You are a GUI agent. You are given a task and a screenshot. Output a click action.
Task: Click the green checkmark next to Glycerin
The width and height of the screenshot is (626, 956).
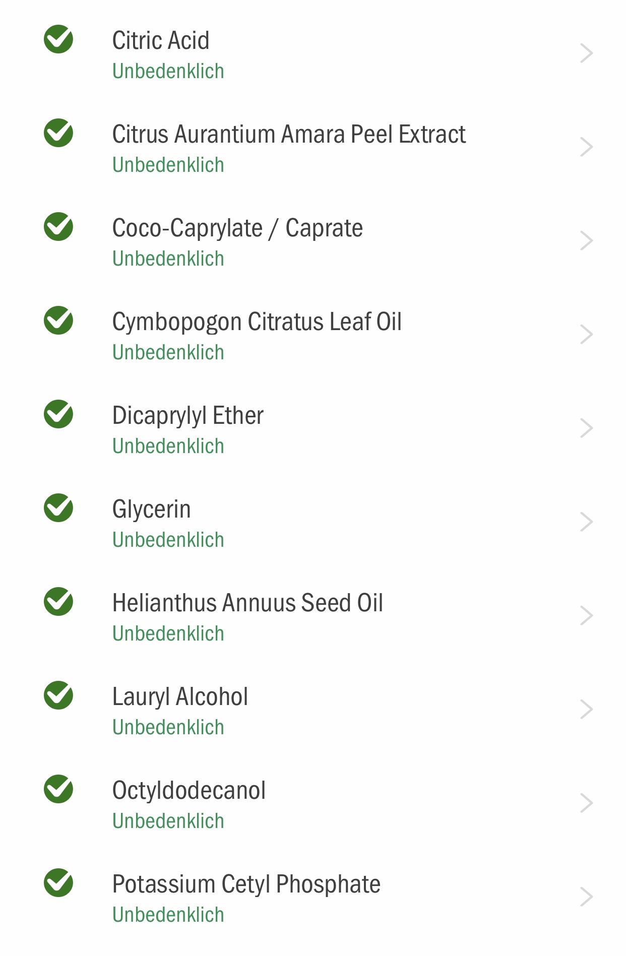[58, 508]
